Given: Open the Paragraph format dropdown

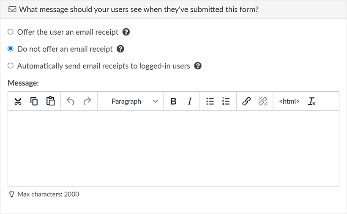Looking at the screenshot, I should click(134, 102).
